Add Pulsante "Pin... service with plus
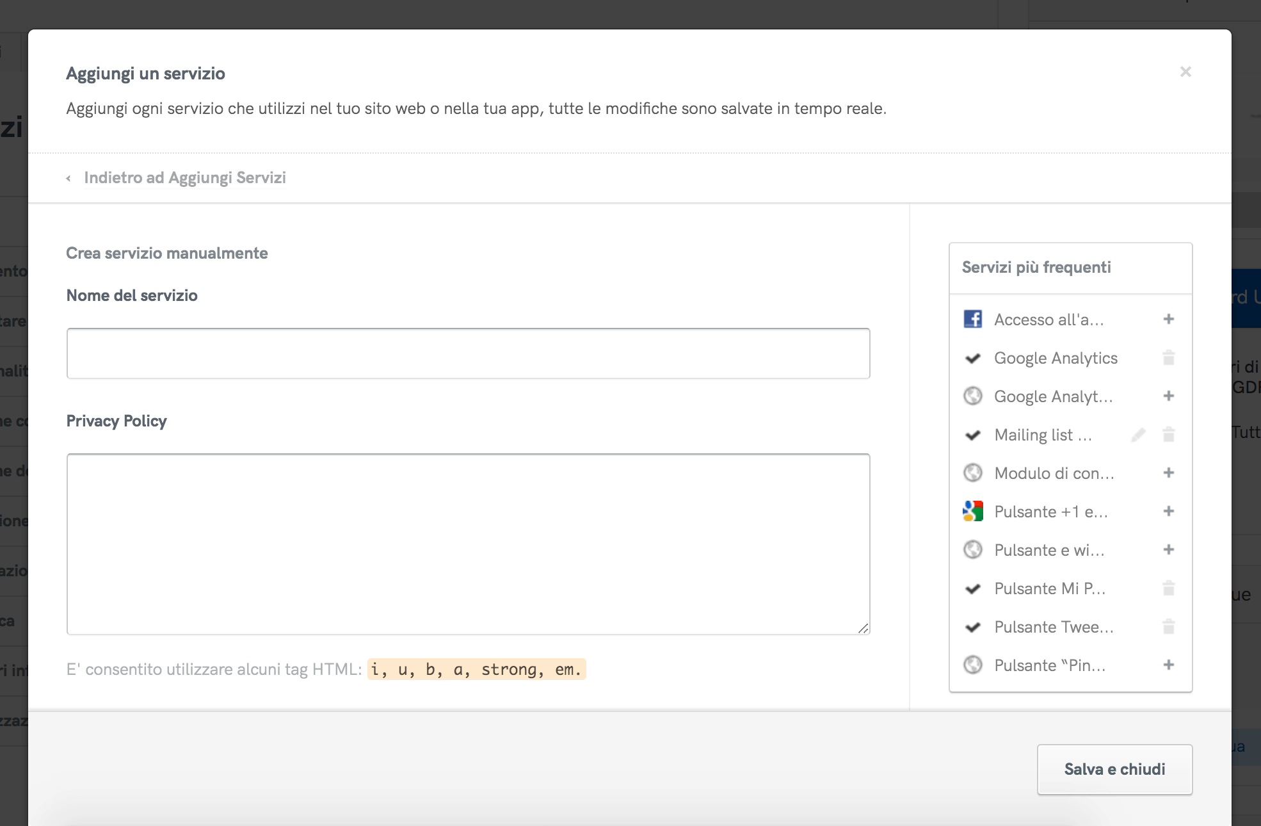Image resolution: width=1261 pixels, height=826 pixels. click(x=1168, y=665)
